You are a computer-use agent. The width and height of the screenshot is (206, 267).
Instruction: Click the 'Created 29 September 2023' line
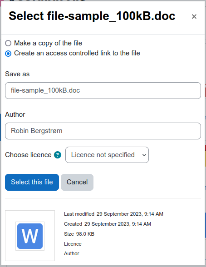(108, 224)
